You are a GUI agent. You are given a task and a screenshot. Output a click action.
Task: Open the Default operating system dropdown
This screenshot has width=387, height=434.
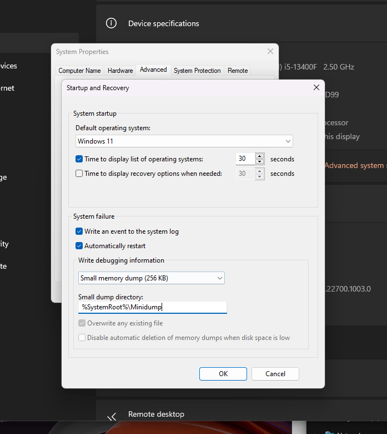(184, 141)
